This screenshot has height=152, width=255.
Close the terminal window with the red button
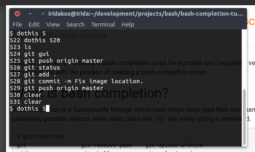[17, 14]
